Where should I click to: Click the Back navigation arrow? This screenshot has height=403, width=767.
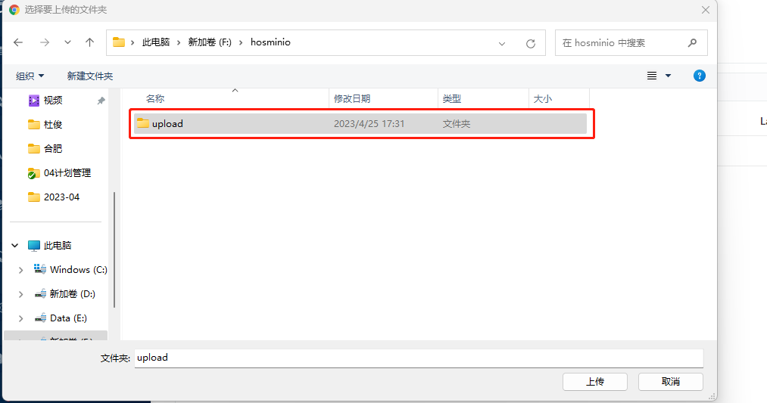(19, 43)
